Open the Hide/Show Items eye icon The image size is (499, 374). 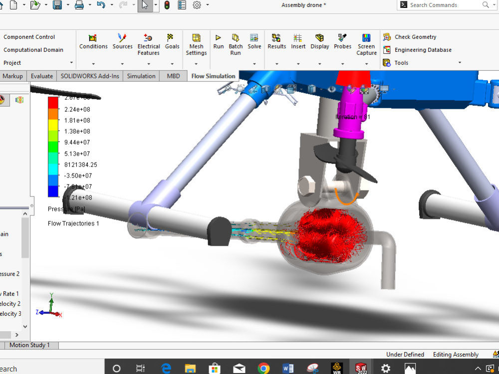pyautogui.click(x=332, y=88)
